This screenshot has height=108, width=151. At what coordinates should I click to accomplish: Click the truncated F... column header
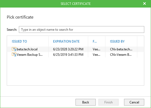95,41
